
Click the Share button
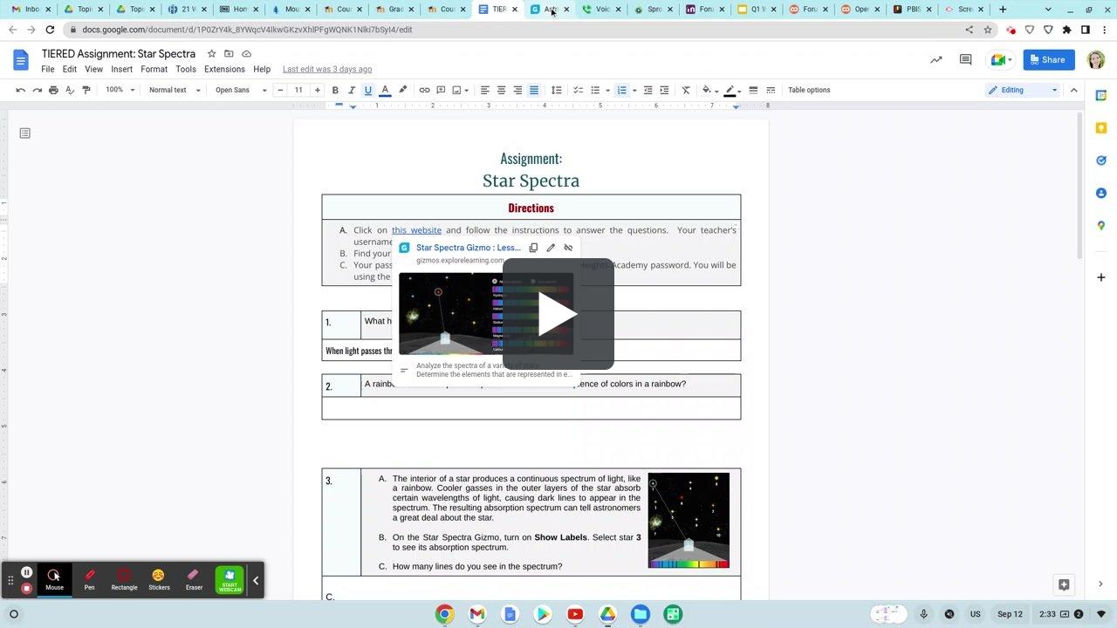[1047, 59]
